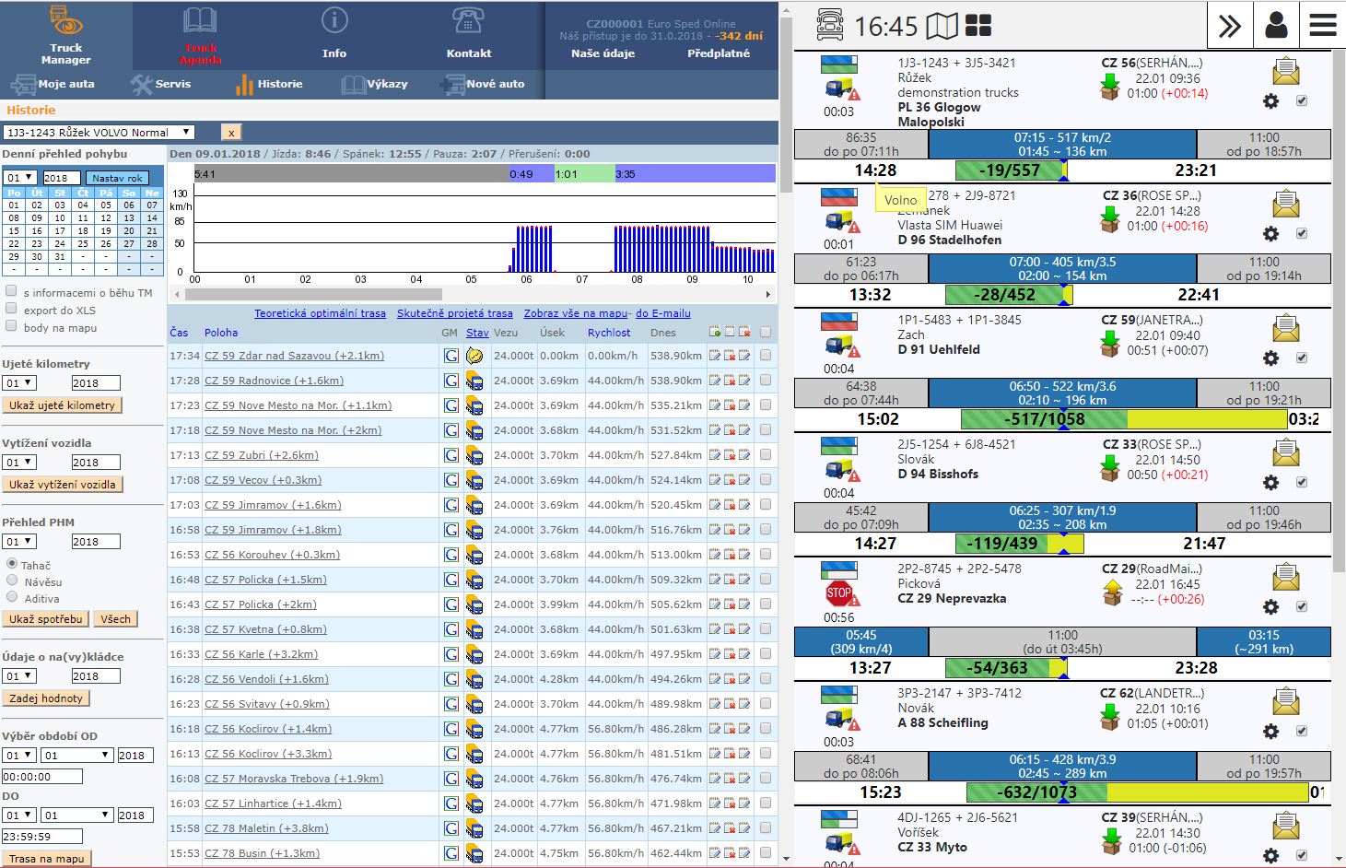Image resolution: width=1346 pixels, height=868 pixels.
Task: Open month dropdown under Vytížení vozidla
Action: pos(19,463)
